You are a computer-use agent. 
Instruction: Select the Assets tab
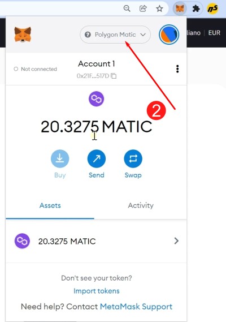coord(50,205)
